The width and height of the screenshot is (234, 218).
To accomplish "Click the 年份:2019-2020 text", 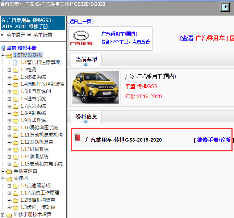I will point(143,96).
